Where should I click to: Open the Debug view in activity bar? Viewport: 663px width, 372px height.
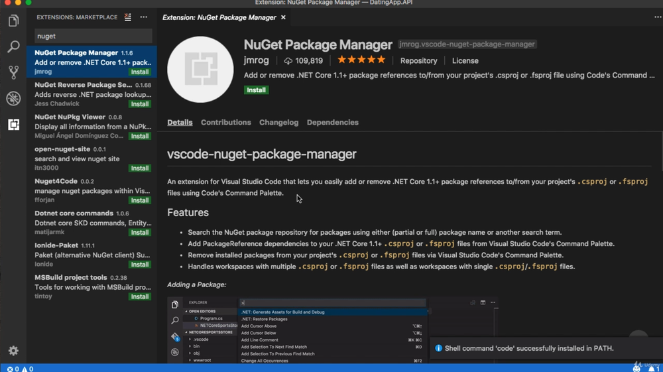[x=13, y=99]
